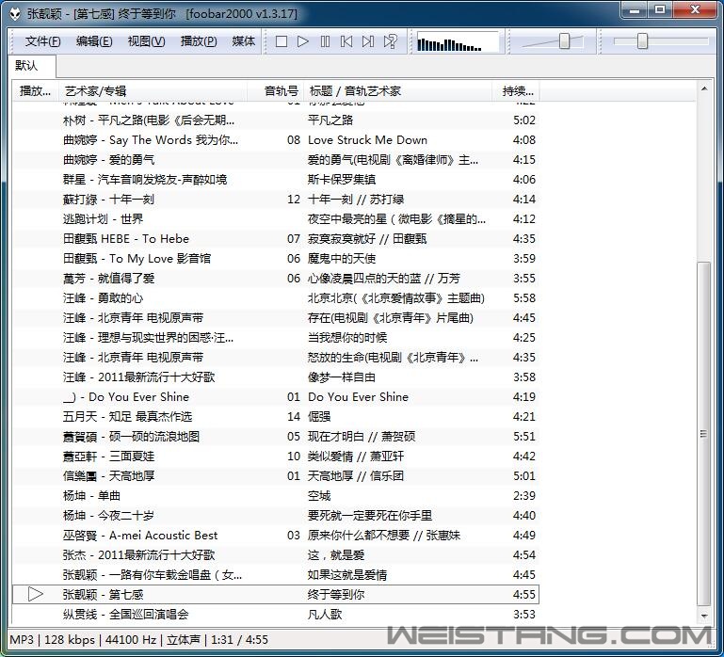Select the row 蕭賀碩 - 硕一硕的流浪地图
Viewport: 724px width, 657px height.
[x=276, y=437]
